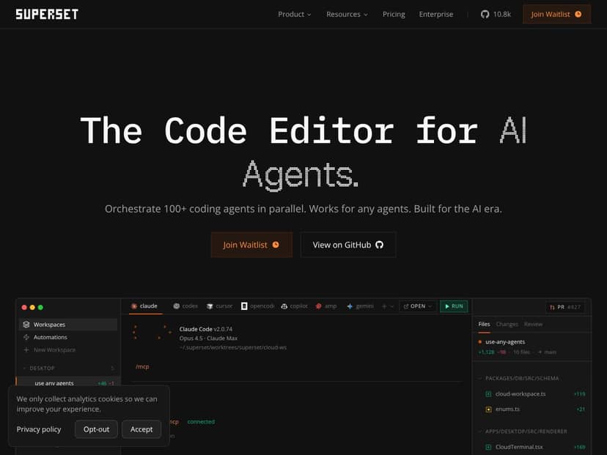Click the red macOS close dot
The image size is (607, 455).
pyautogui.click(x=24, y=307)
